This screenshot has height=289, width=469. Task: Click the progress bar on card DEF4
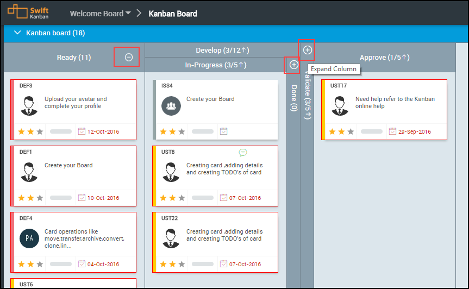click(x=61, y=264)
